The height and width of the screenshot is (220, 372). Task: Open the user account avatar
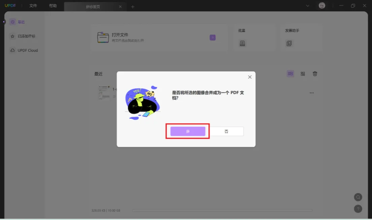coord(322,5)
